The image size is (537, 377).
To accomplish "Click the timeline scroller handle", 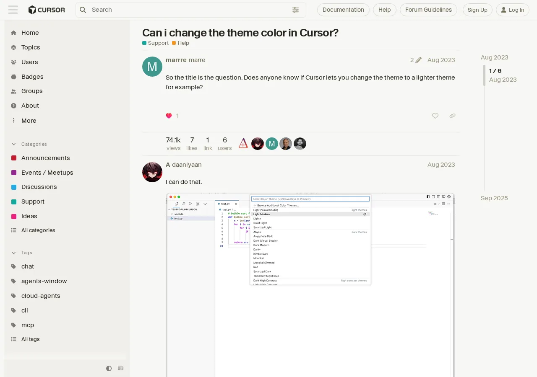I will (x=484, y=75).
